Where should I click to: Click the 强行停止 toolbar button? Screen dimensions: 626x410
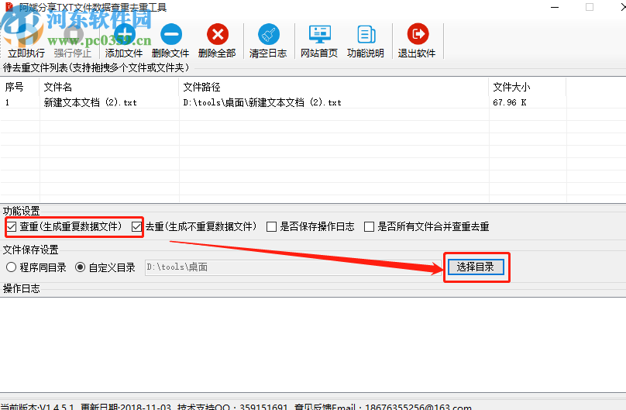pyautogui.click(x=73, y=42)
